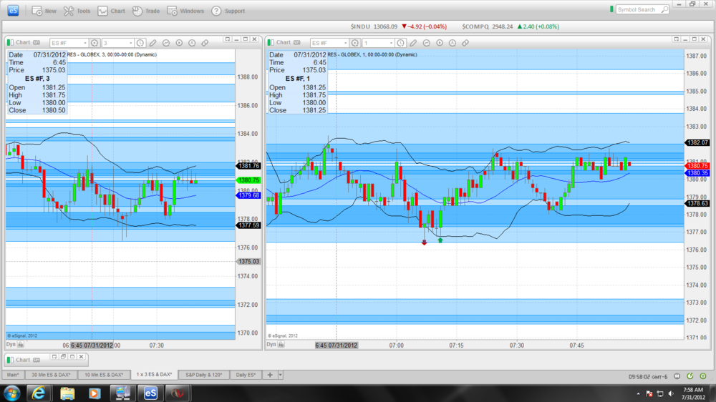Click the $COMPQ quote in ticker bar
This screenshot has width=716, height=402.
coord(511,26)
